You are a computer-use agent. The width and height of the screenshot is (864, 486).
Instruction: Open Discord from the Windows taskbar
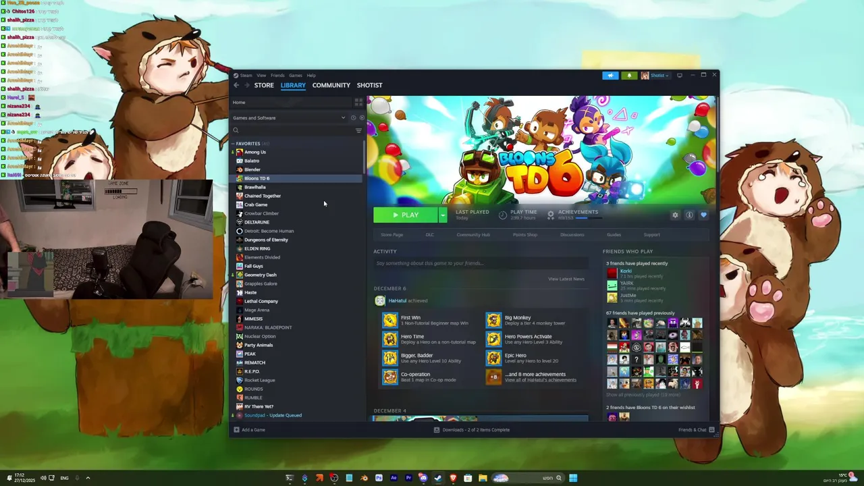coord(423,478)
